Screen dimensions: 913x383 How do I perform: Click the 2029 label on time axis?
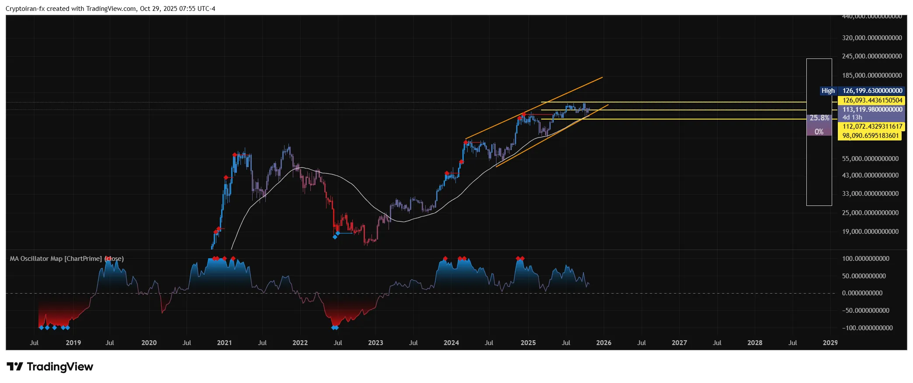pyautogui.click(x=830, y=343)
